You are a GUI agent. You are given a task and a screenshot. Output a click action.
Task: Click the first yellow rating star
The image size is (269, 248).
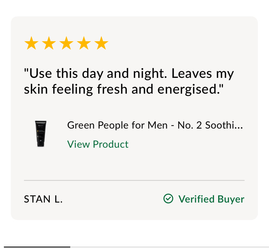[x=31, y=43]
